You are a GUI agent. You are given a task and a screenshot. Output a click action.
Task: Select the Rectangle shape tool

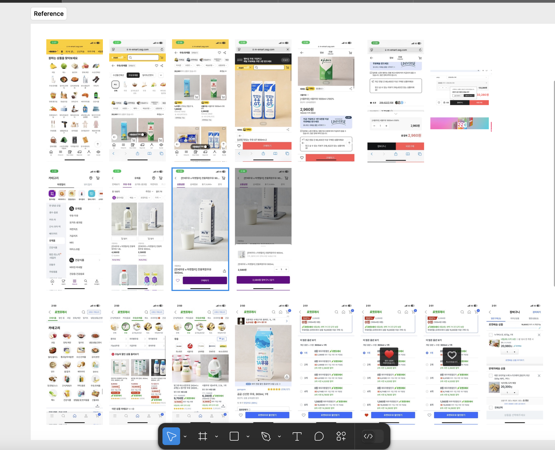234,436
